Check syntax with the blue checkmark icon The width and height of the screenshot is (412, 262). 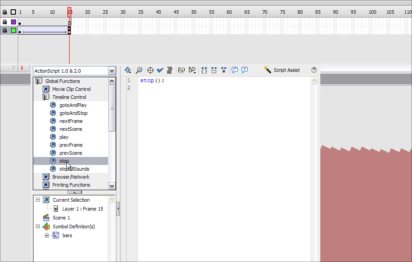[160, 70]
